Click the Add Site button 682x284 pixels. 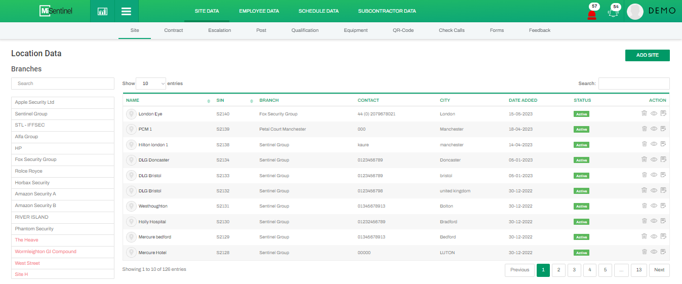(647, 55)
